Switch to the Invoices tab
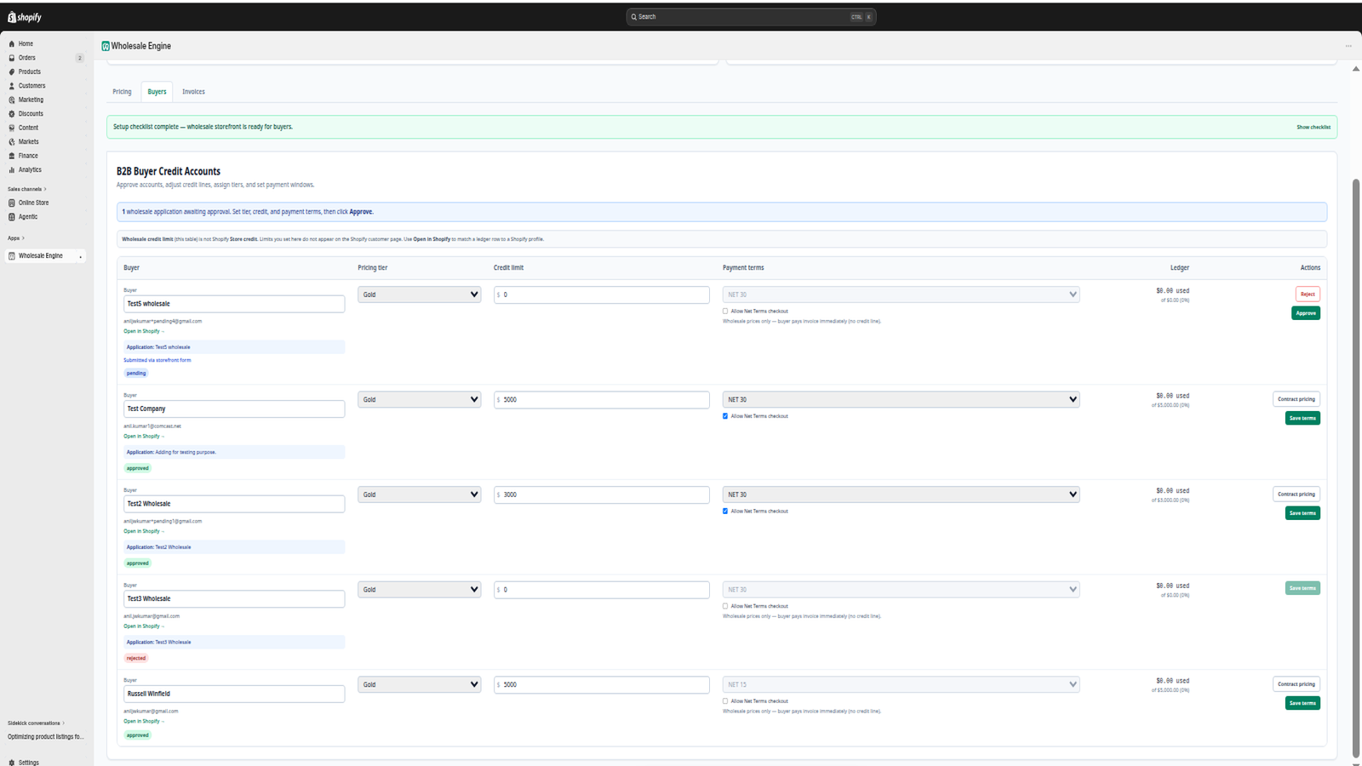Image resolution: width=1362 pixels, height=766 pixels. pos(193,92)
